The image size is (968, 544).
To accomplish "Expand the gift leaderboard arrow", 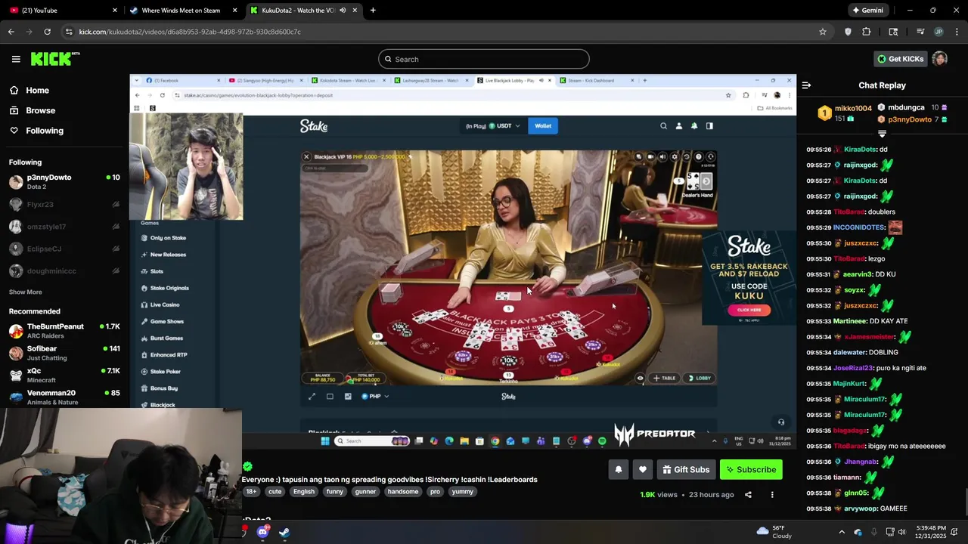I will click(x=882, y=133).
